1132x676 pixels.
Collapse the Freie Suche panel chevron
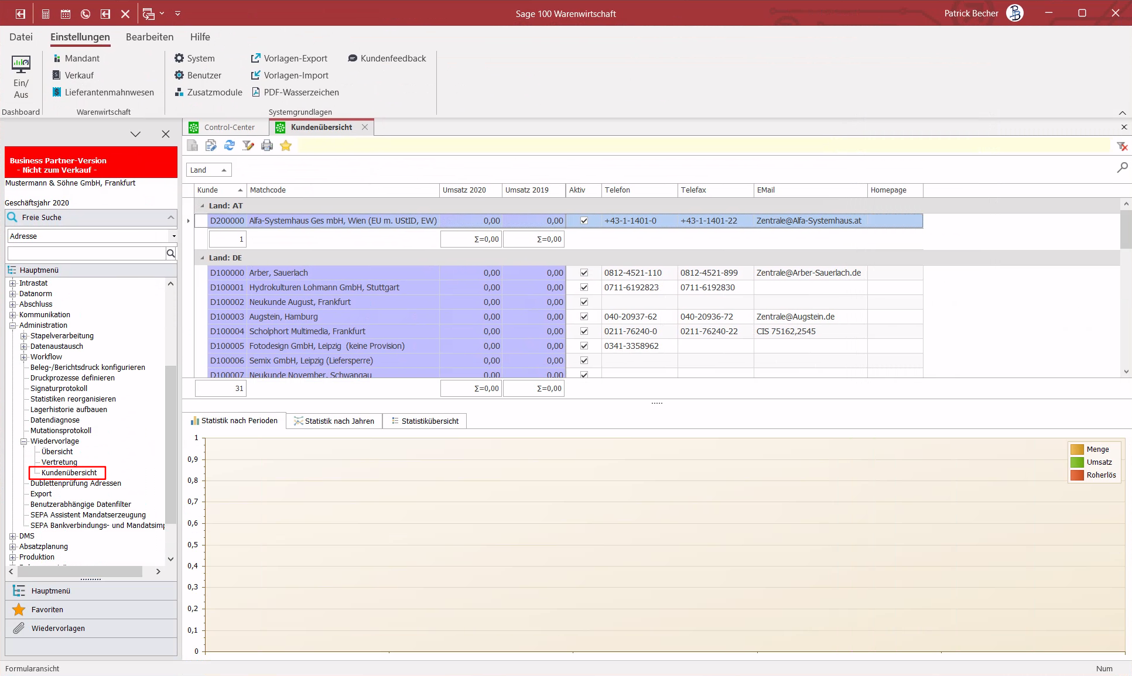pyautogui.click(x=171, y=218)
